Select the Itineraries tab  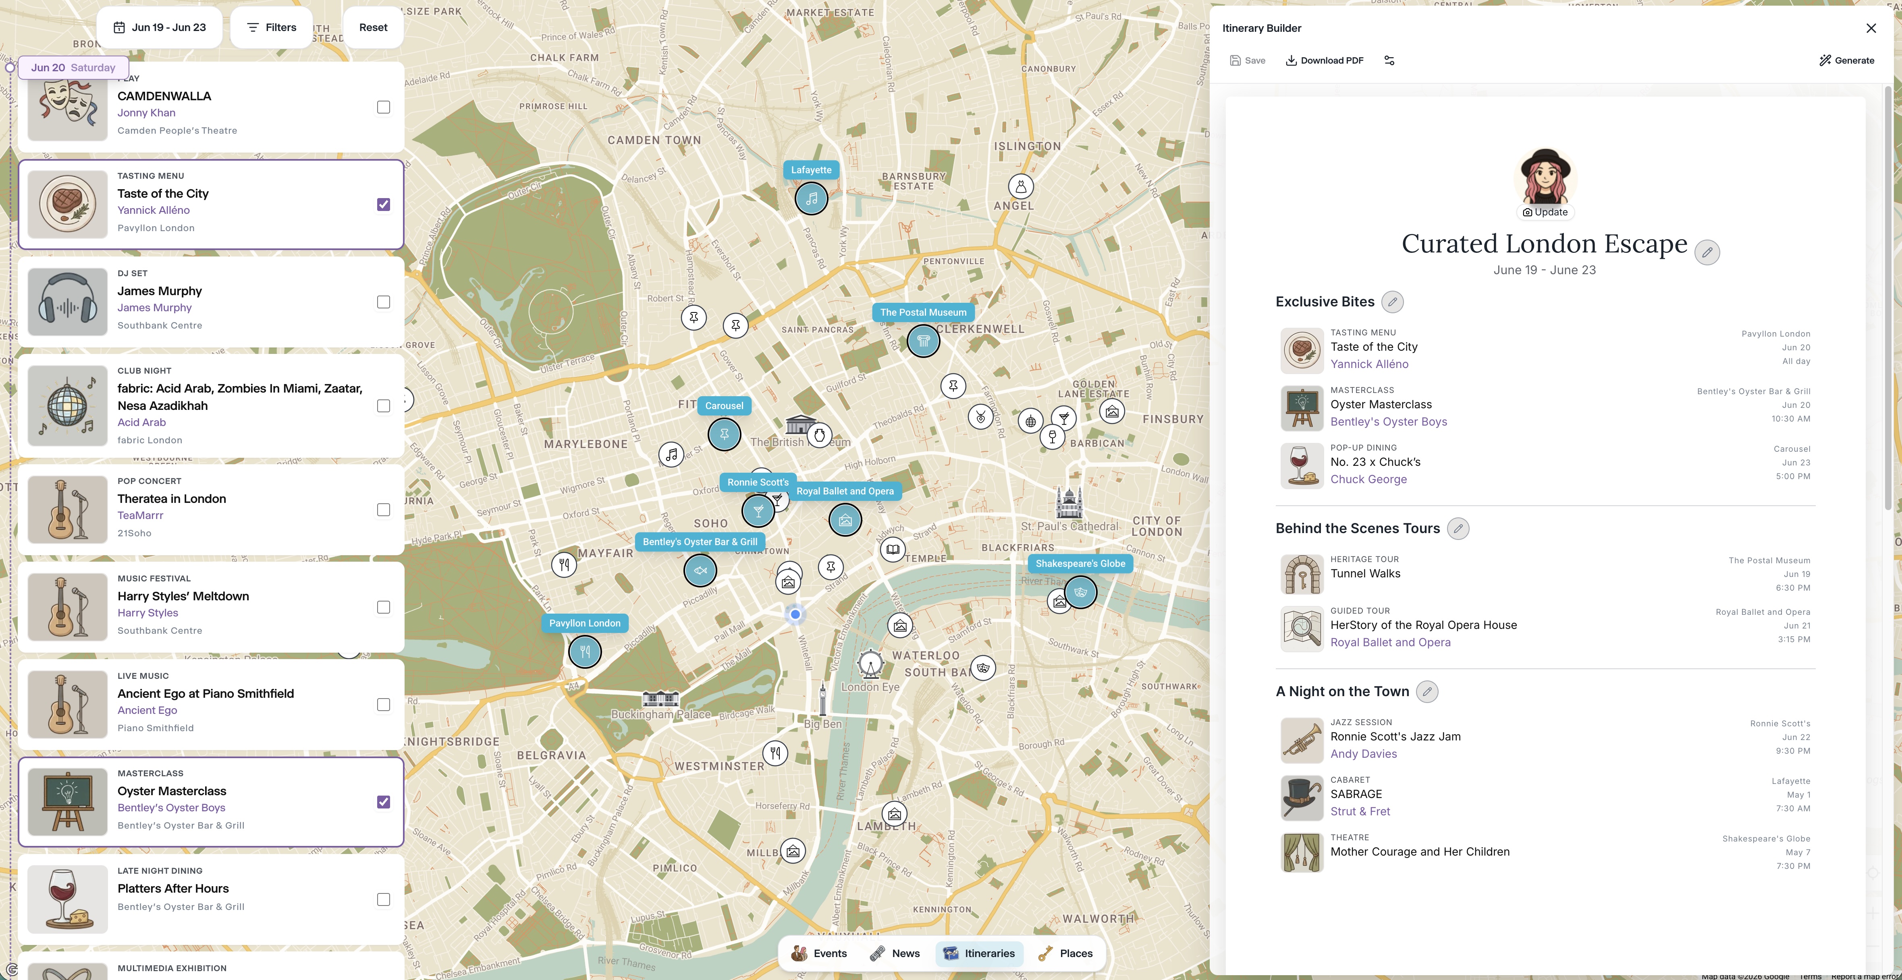click(x=979, y=953)
